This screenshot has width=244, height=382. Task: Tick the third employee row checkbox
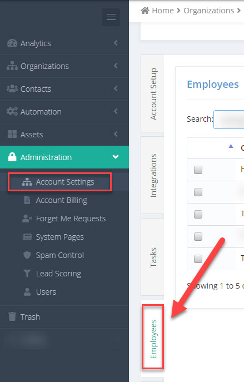coord(198,215)
